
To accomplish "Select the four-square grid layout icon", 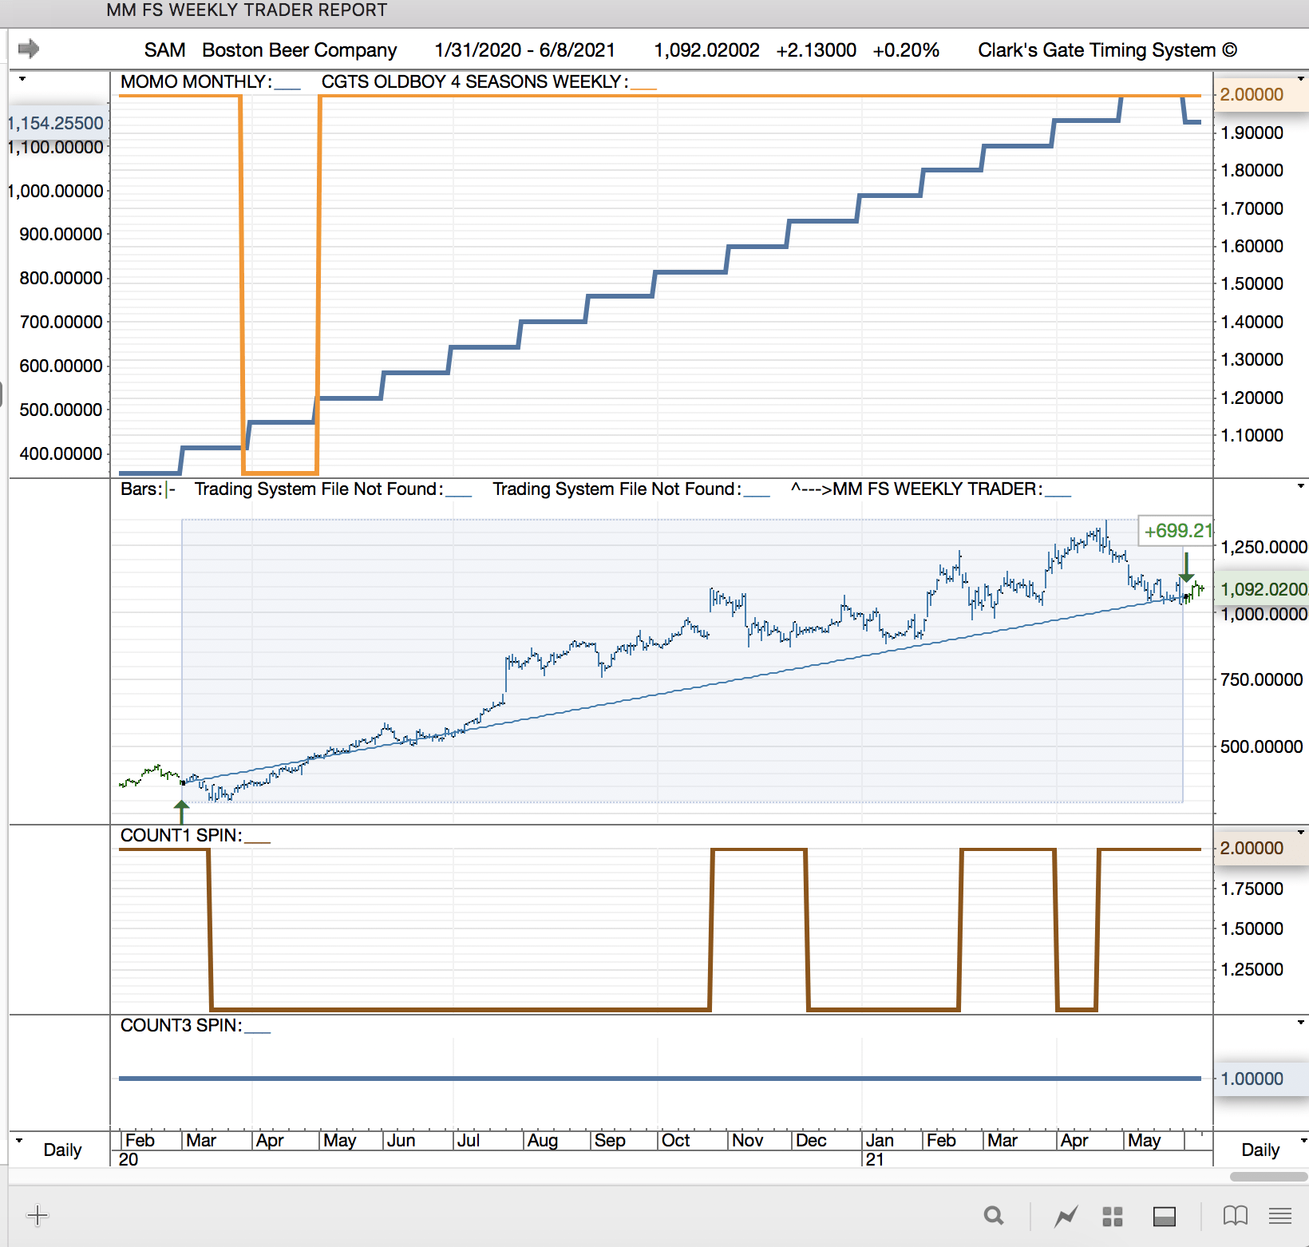I will coord(1112,1216).
